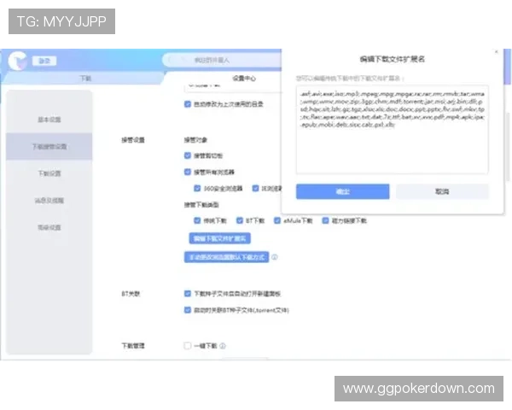Toggle 自动修改为上次使用的目录 checkbox
512x410 pixels.
[x=188, y=104]
